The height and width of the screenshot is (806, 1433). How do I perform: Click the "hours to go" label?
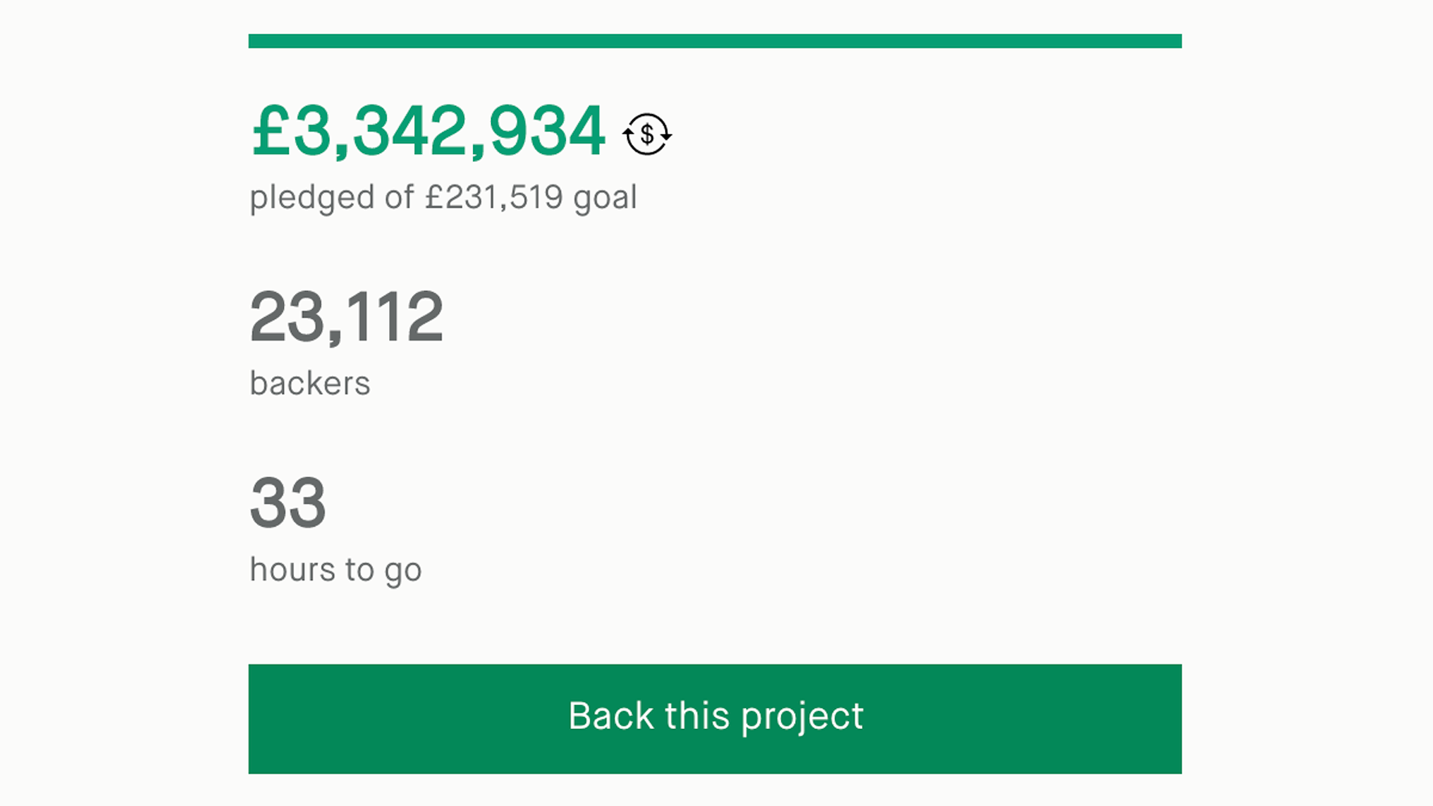click(335, 570)
